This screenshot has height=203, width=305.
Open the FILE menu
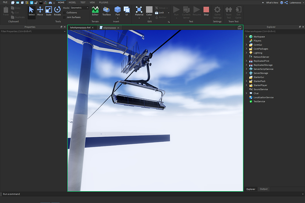point(5,2)
